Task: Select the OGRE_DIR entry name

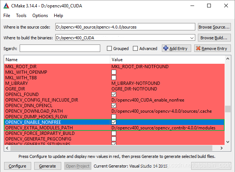Action: click(15, 89)
